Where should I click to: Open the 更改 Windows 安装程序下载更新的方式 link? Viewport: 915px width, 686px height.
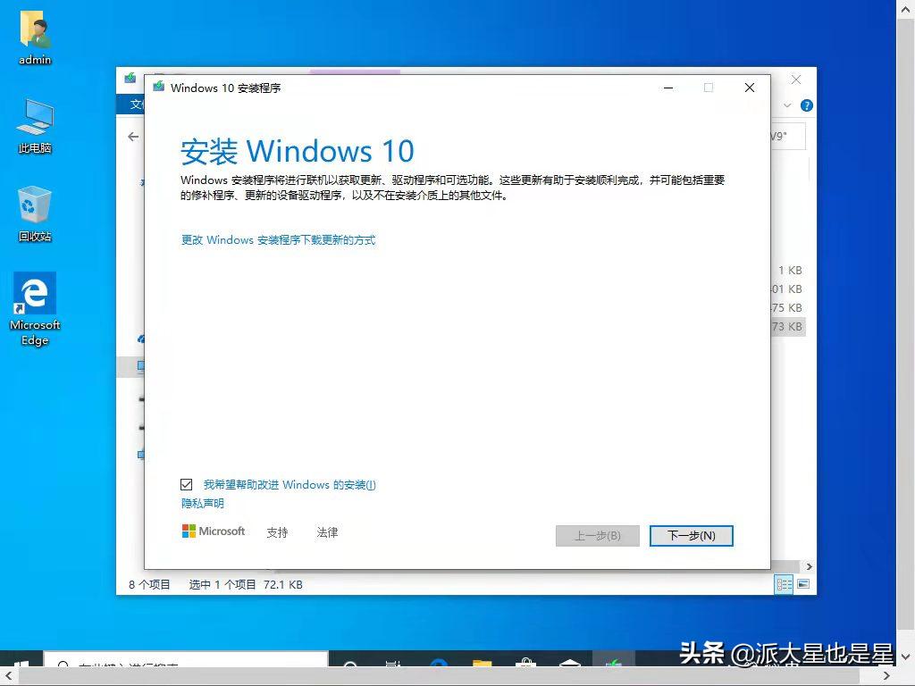click(x=278, y=239)
